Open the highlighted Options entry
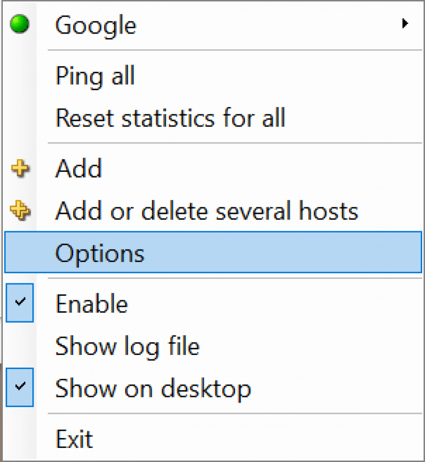 coord(100,253)
